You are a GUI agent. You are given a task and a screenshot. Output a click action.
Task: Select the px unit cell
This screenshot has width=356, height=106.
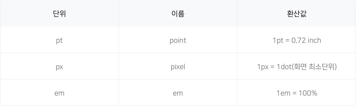pyautogui.click(x=59, y=67)
